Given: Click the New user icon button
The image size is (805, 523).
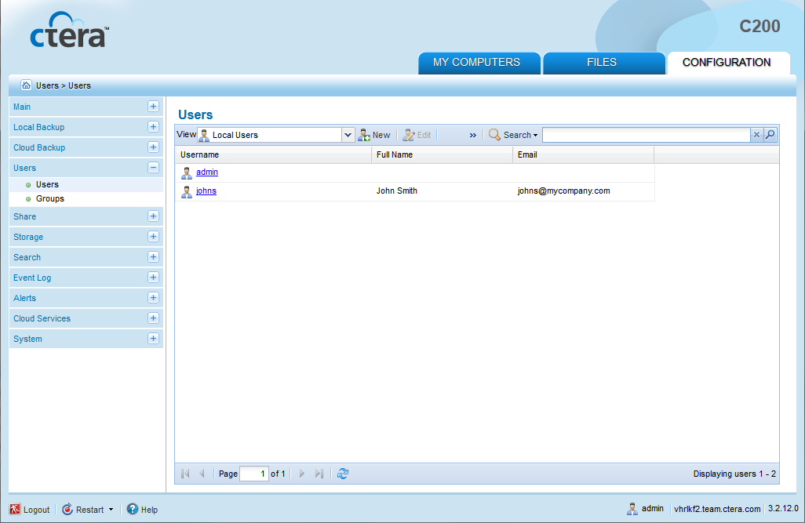Looking at the screenshot, I should [365, 135].
